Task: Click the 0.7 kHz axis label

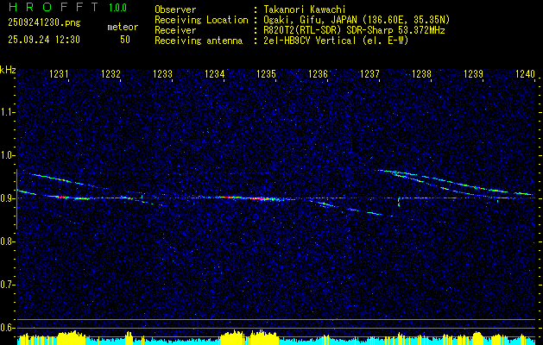Action: coord(7,285)
